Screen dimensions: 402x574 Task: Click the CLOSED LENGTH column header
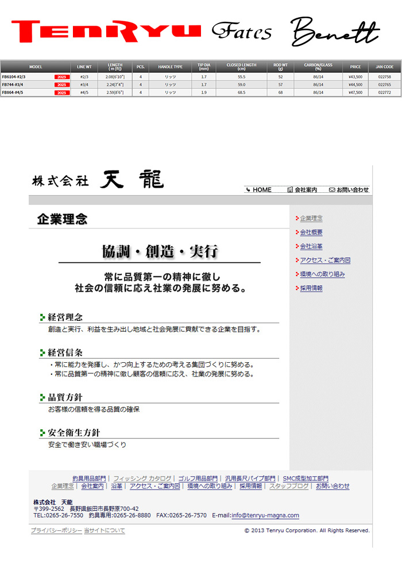click(241, 67)
